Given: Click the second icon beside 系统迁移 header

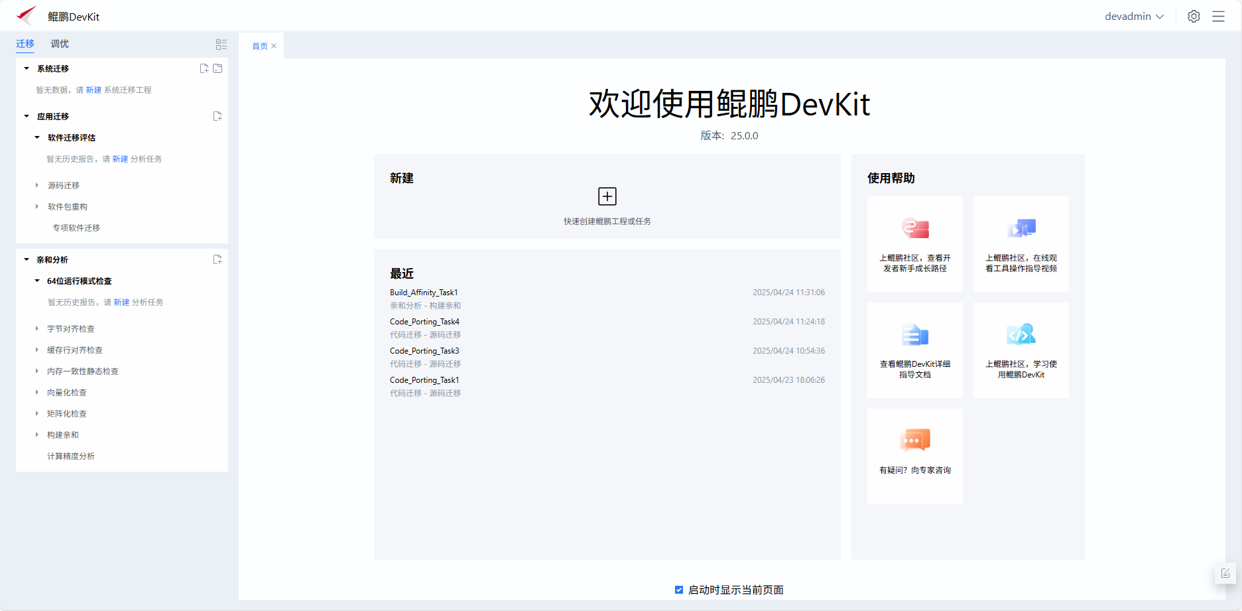Looking at the screenshot, I should coord(217,68).
